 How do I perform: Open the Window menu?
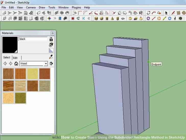point(63,7)
